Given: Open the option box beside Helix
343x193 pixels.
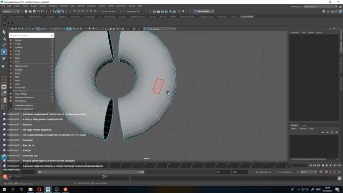Looking at the screenshot, I should (x=52, y=80).
